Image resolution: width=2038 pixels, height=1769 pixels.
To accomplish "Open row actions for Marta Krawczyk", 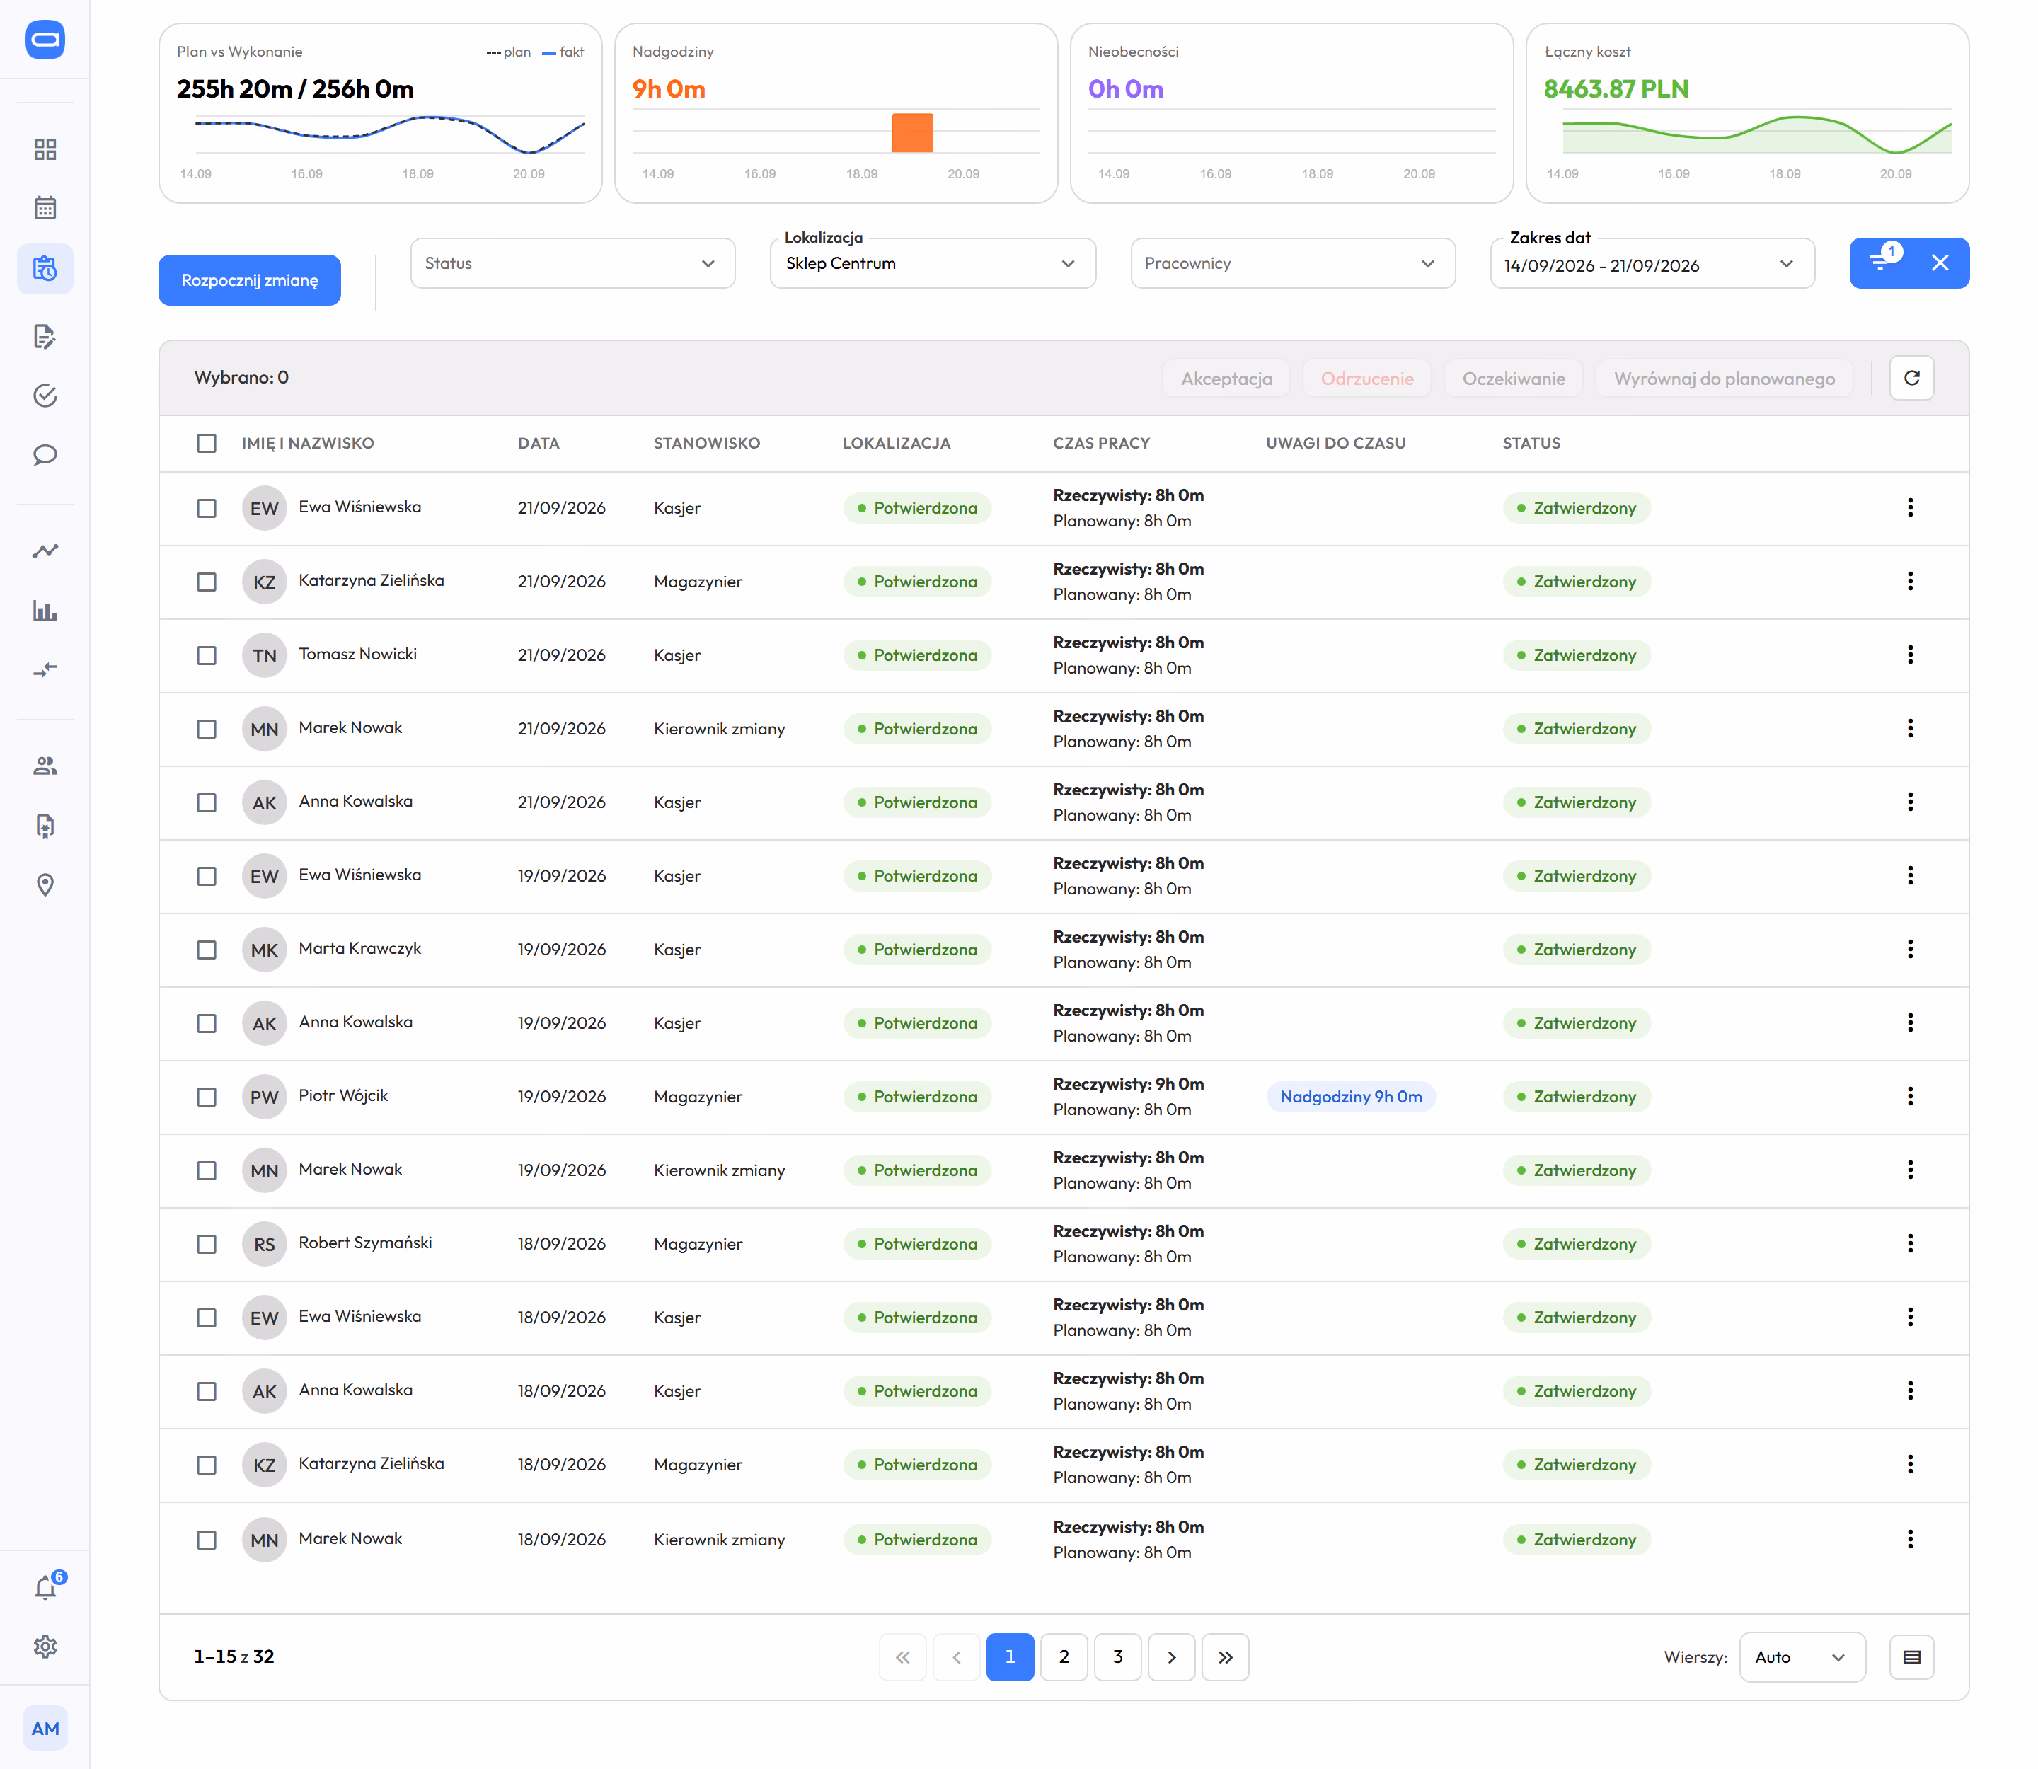I will (1911, 950).
